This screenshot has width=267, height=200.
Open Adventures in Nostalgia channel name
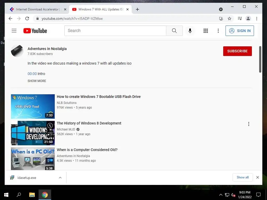pos(47,49)
